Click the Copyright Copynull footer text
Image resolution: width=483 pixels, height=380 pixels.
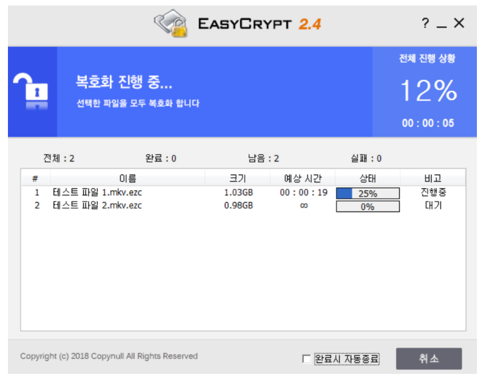[109, 356]
